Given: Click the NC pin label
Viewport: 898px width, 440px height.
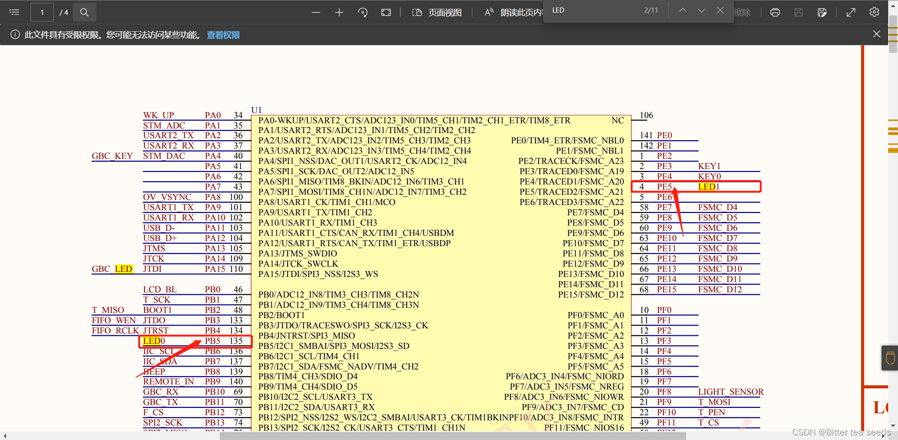Looking at the screenshot, I should [618, 121].
